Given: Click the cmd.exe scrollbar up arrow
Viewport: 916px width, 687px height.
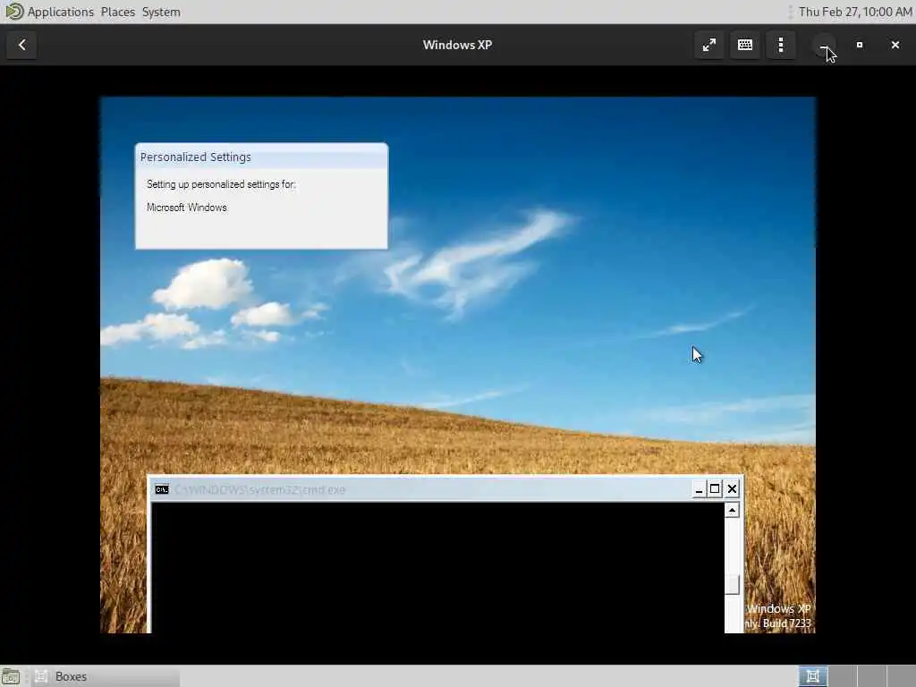Looking at the screenshot, I should [732, 510].
